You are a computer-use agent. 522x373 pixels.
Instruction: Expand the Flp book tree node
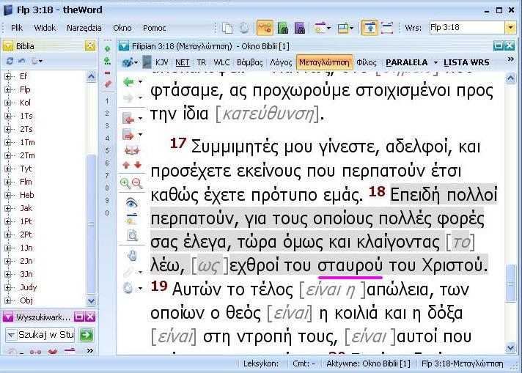(x=8, y=90)
